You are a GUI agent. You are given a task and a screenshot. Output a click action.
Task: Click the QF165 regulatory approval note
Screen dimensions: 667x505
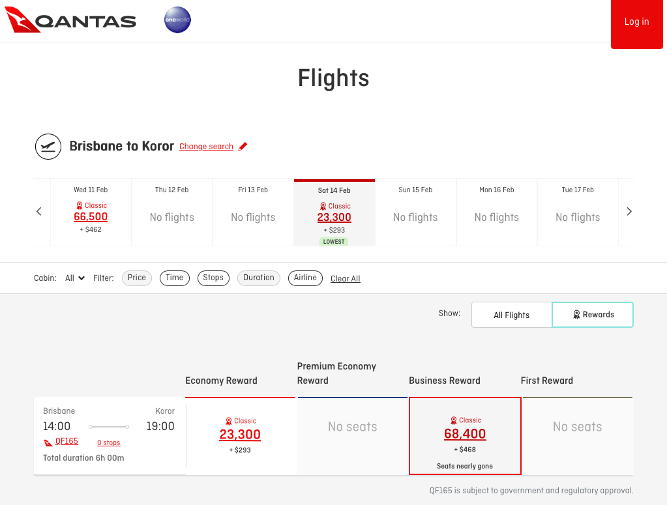[531, 491]
